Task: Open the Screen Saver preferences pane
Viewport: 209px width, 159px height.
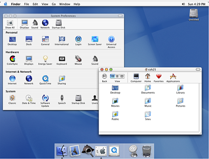Action: coord(95,41)
